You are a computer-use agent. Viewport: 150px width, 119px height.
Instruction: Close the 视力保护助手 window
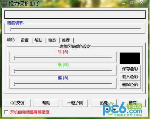[x=141, y=3]
